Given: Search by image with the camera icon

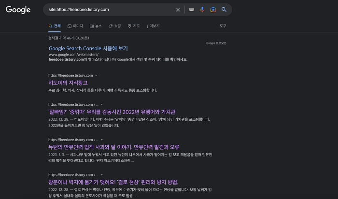Looking at the screenshot, I should (x=213, y=10).
